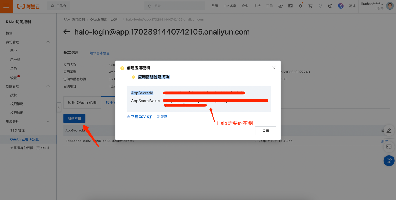Click the Aliyun logo
The height and width of the screenshot is (200, 396).
28,6
